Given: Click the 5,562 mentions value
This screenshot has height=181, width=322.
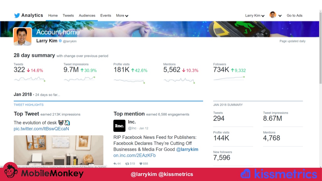Looking at the screenshot, I should pyautogui.click(x=172, y=70).
